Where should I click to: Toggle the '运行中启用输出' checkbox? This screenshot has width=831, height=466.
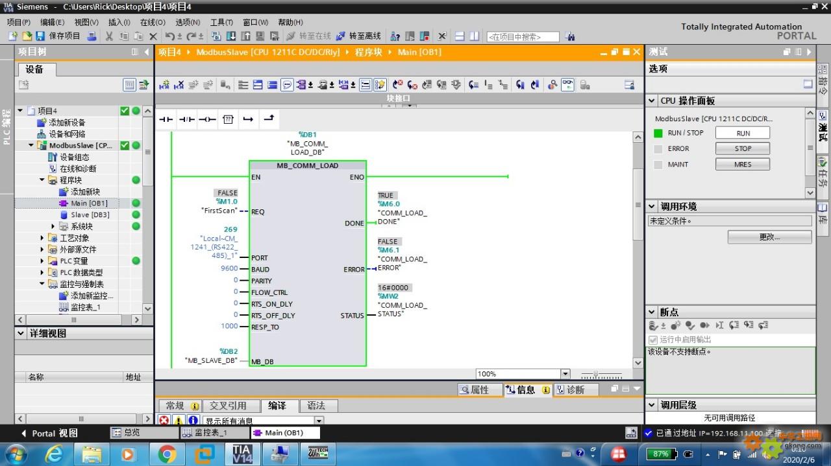(653, 340)
